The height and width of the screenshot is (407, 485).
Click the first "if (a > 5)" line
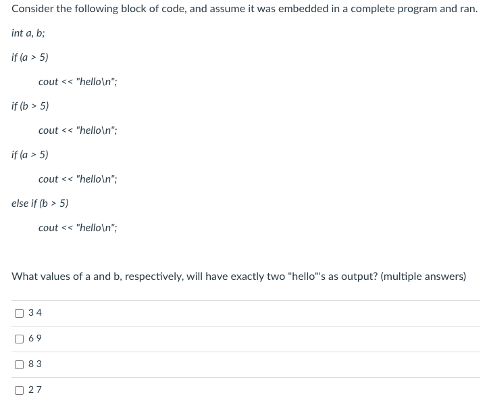coord(30,57)
